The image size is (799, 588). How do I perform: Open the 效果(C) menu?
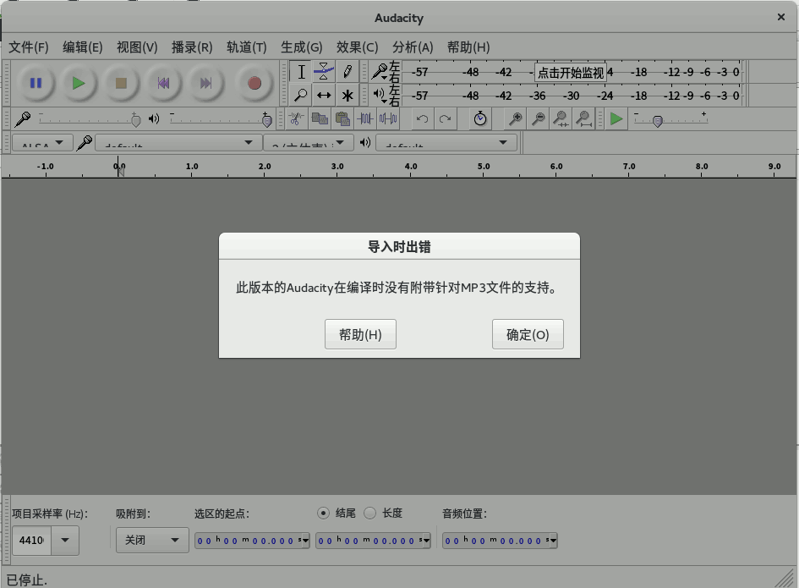click(357, 47)
